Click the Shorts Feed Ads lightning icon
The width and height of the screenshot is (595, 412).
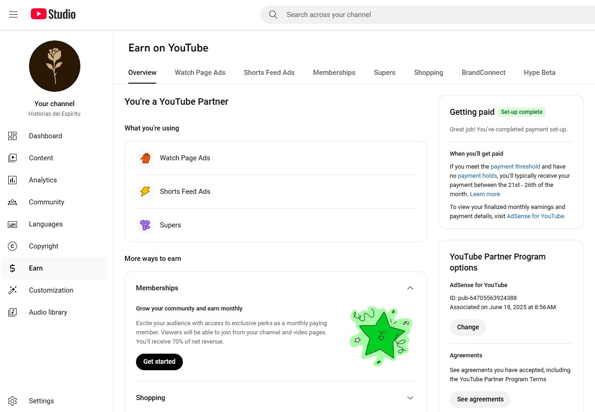pyautogui.click(x=145, y=192)
